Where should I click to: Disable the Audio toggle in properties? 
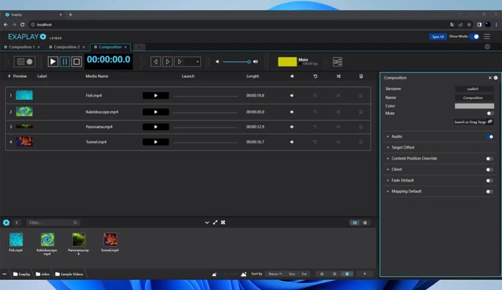490,137
